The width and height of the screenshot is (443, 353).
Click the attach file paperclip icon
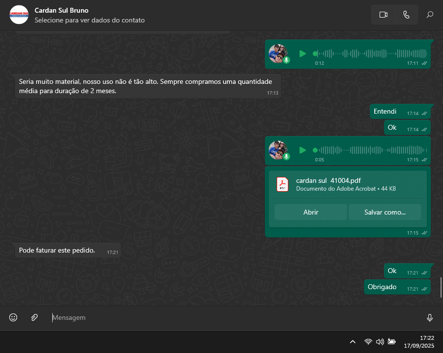tap(34, 317)
